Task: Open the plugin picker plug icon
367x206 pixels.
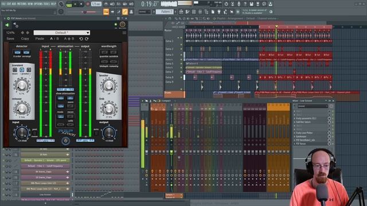Action: click(219, 11)
